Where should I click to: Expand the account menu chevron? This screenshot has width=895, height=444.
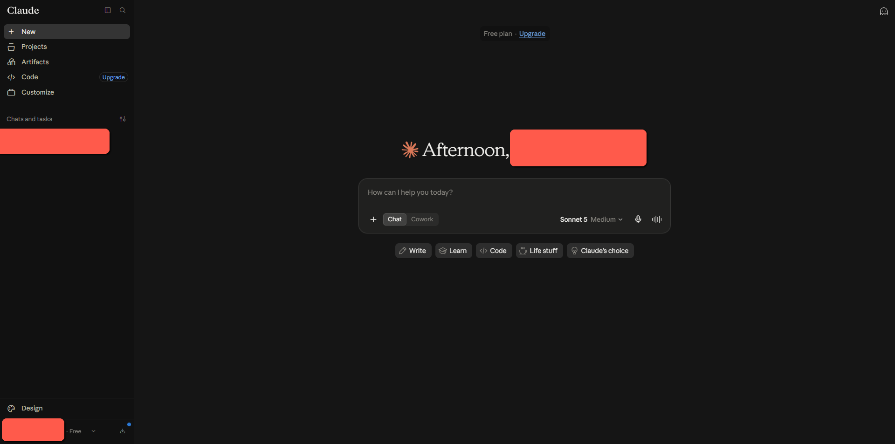pos(94,431)
